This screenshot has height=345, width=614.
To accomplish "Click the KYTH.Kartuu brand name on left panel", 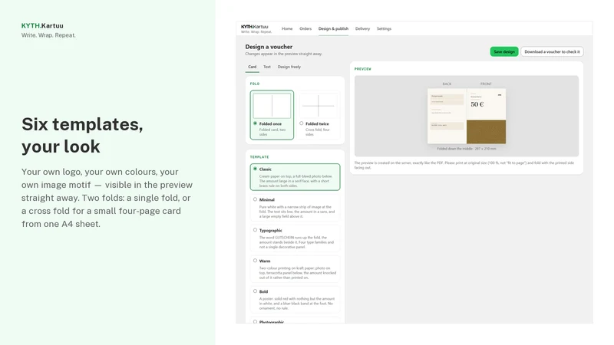I will [x=42, y=26].
